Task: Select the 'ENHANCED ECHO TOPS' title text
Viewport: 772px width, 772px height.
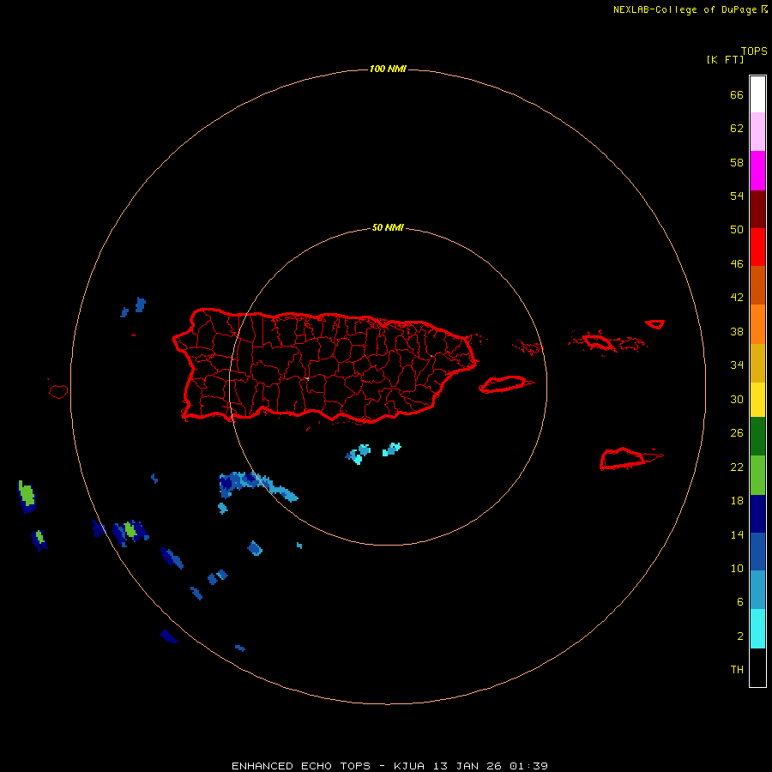Action: [301, 766]
